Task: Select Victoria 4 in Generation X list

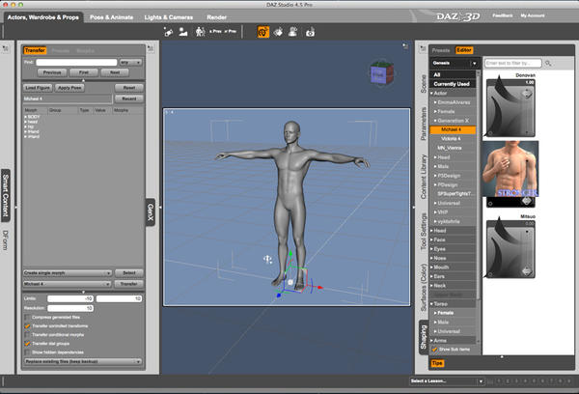Action: (x=452, y=139)
